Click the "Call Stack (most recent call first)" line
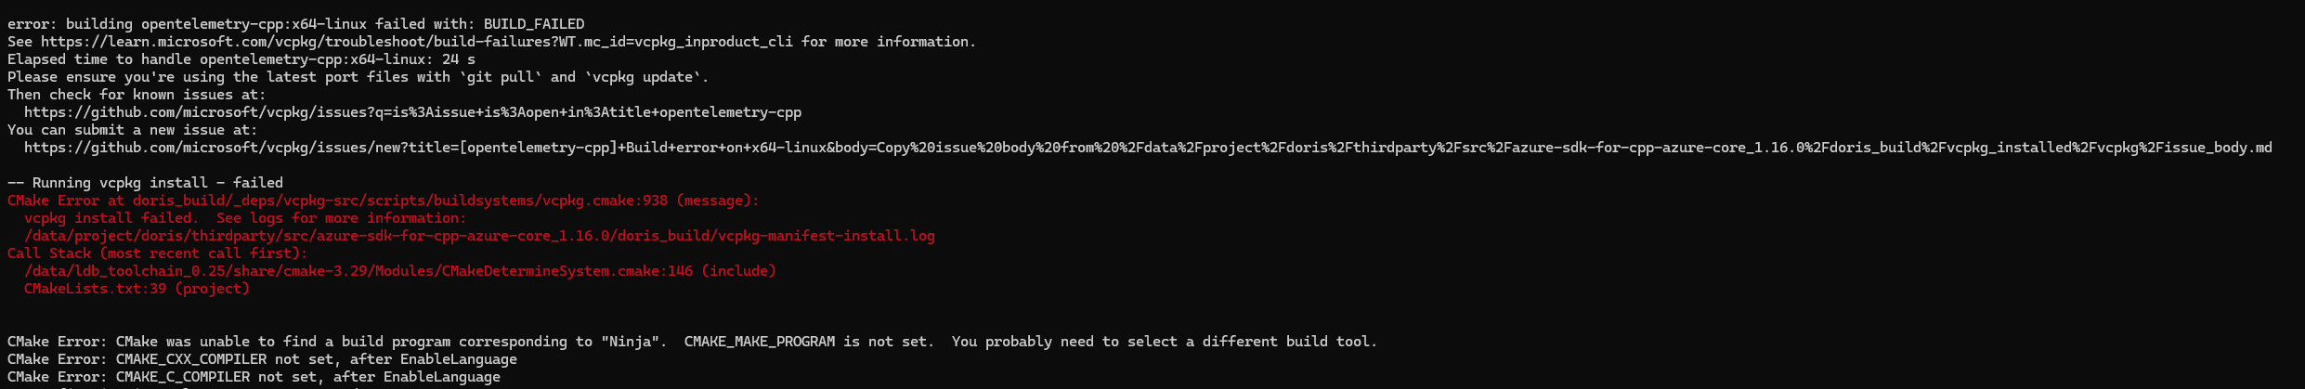This screenshot has height=389, width=2305. [157, 253]
